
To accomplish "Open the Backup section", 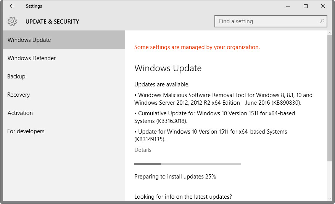I will coord(64,76).
